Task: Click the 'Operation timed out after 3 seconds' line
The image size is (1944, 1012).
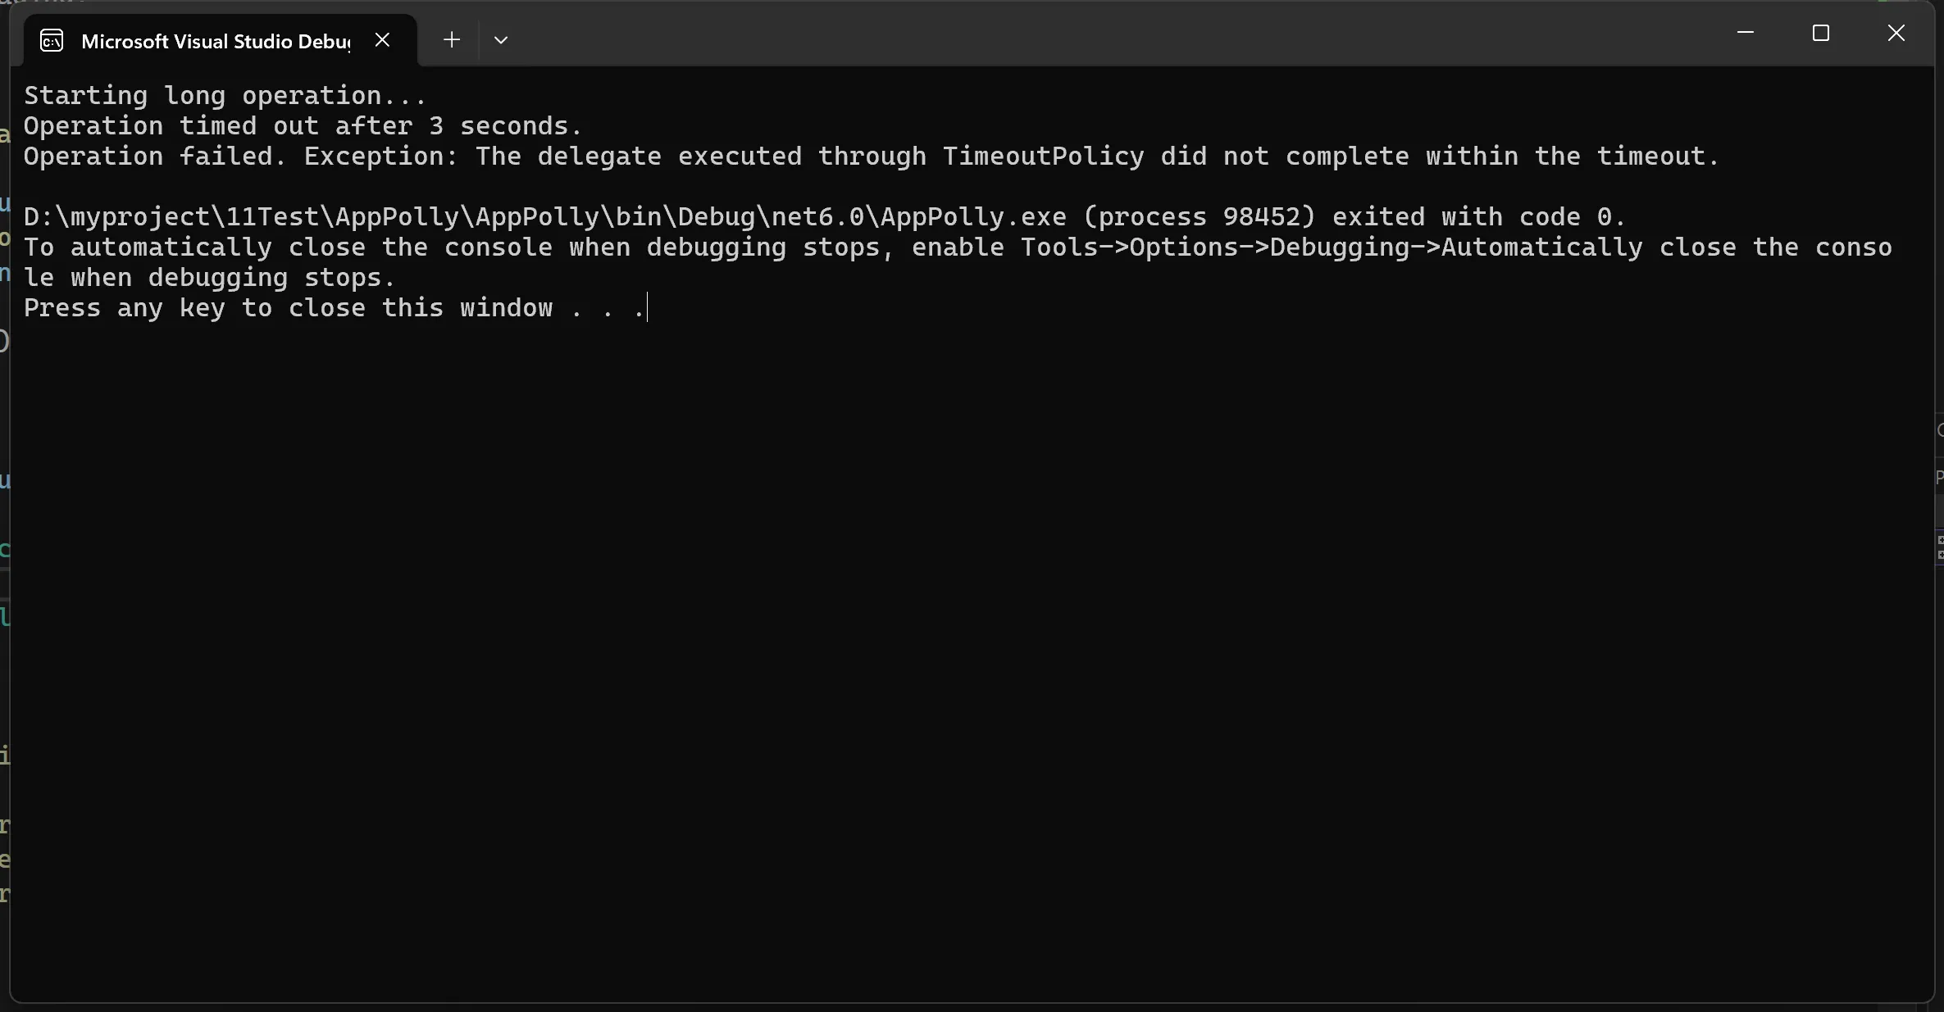Action: coord(303,125)
